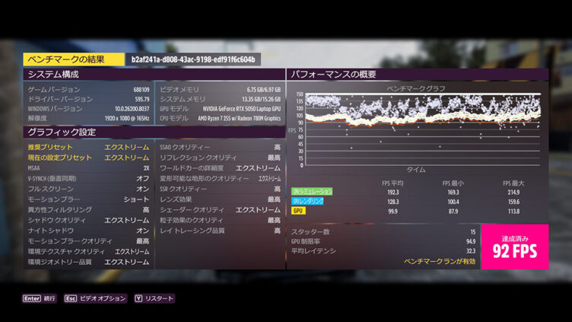Open the MSAA 2X value

[145, 167]
